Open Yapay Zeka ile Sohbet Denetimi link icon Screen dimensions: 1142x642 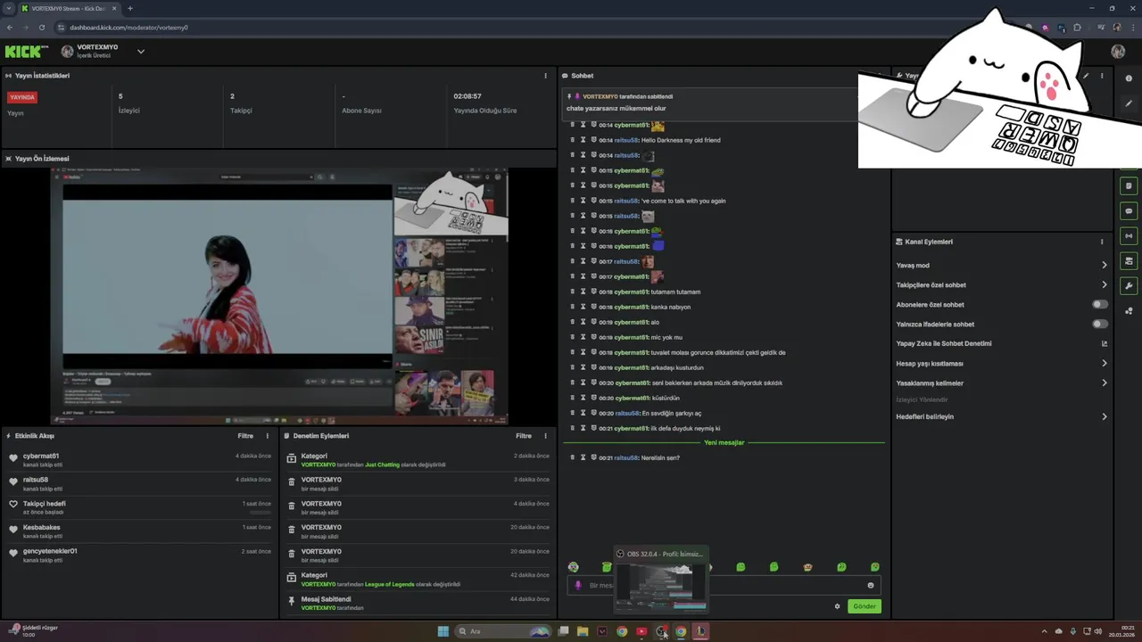[x=1105, y=343]
